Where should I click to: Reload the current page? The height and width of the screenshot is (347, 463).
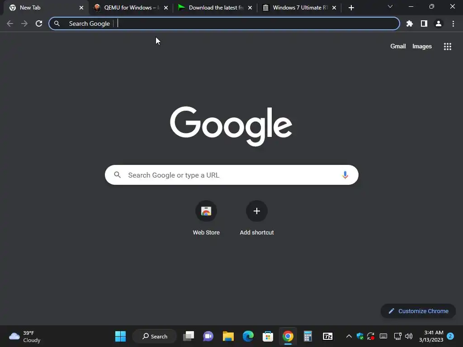pos(39,23)
